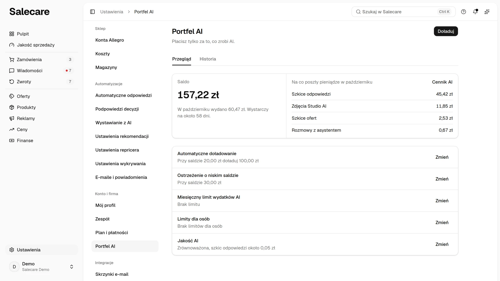Change Miesięczny limit wydatków AI
The width and height of the screenshot is (500, 281).
point(442,201)
